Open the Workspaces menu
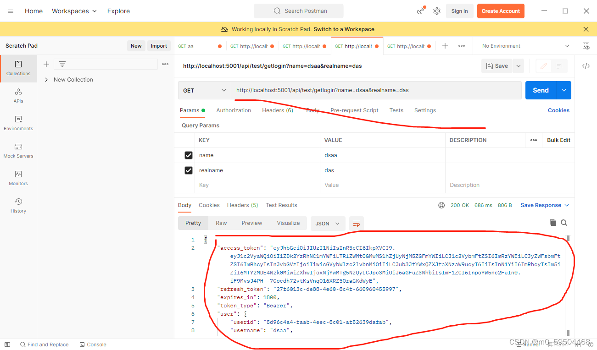 tap(74, 11)
